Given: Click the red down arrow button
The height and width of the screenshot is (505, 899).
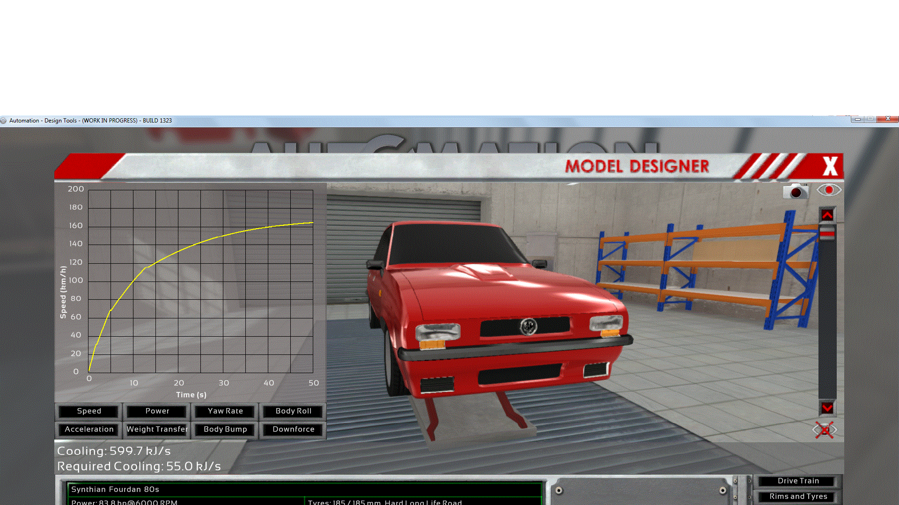Looking at the screenshot, I should pos(827,408).
